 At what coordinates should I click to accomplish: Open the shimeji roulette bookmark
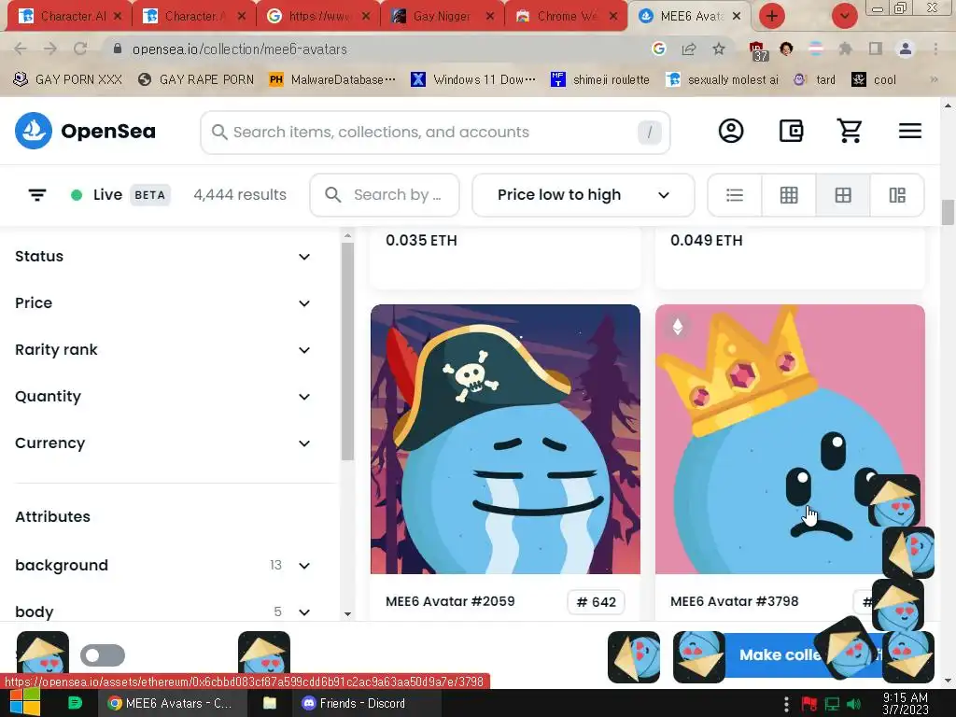click(x=600, y=79)
